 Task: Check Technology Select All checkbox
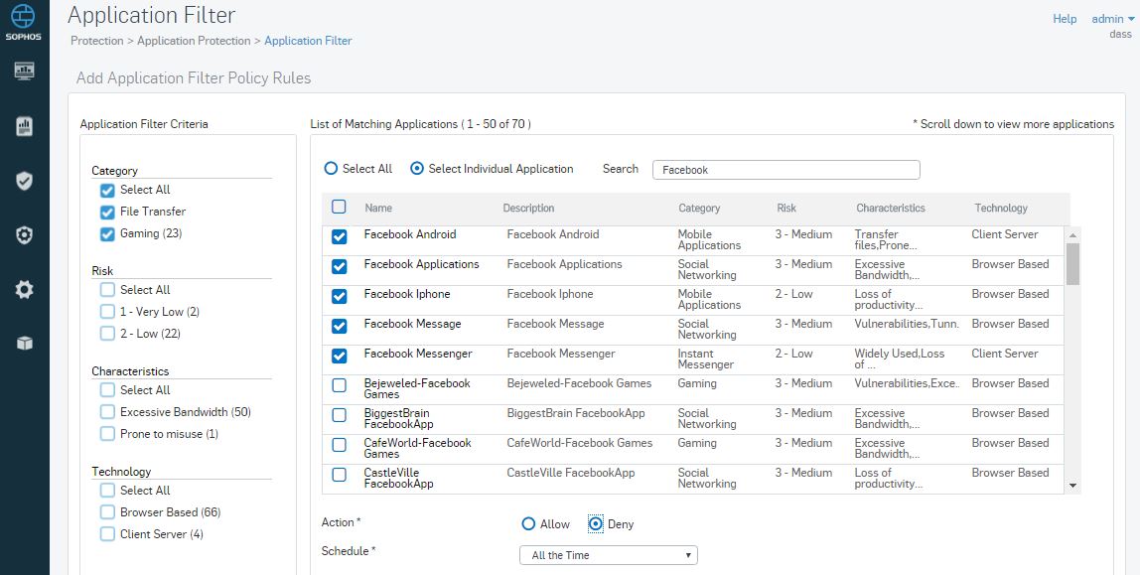(107, 491)
